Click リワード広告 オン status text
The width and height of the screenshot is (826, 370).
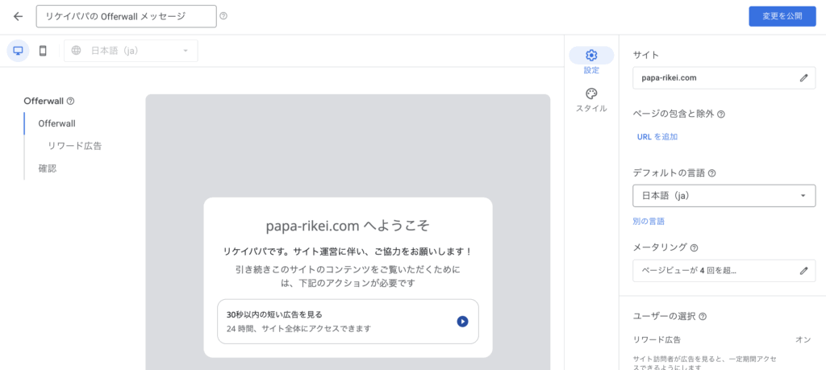(x=803, y=340)
